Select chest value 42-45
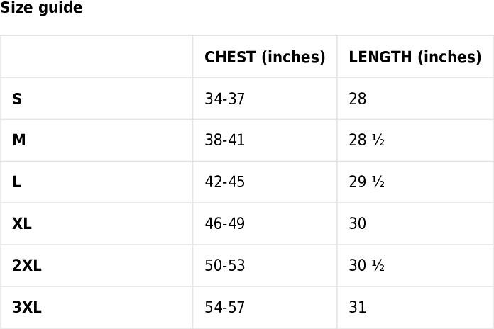Viewport: 494px width, 329px height. tap(224, 182)
